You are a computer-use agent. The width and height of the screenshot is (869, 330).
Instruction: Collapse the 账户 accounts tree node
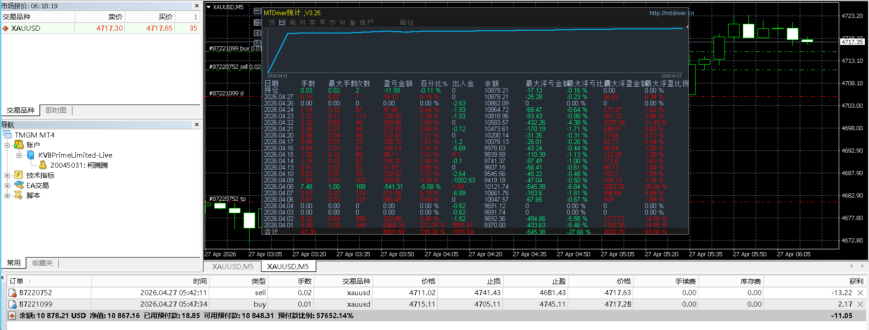coord(7,145)
